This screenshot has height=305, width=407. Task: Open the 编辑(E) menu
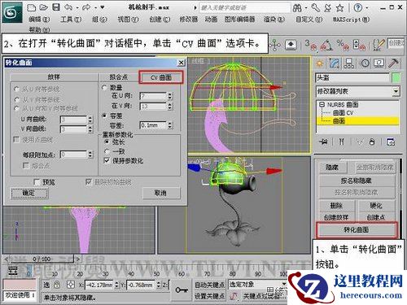(39, 20)
